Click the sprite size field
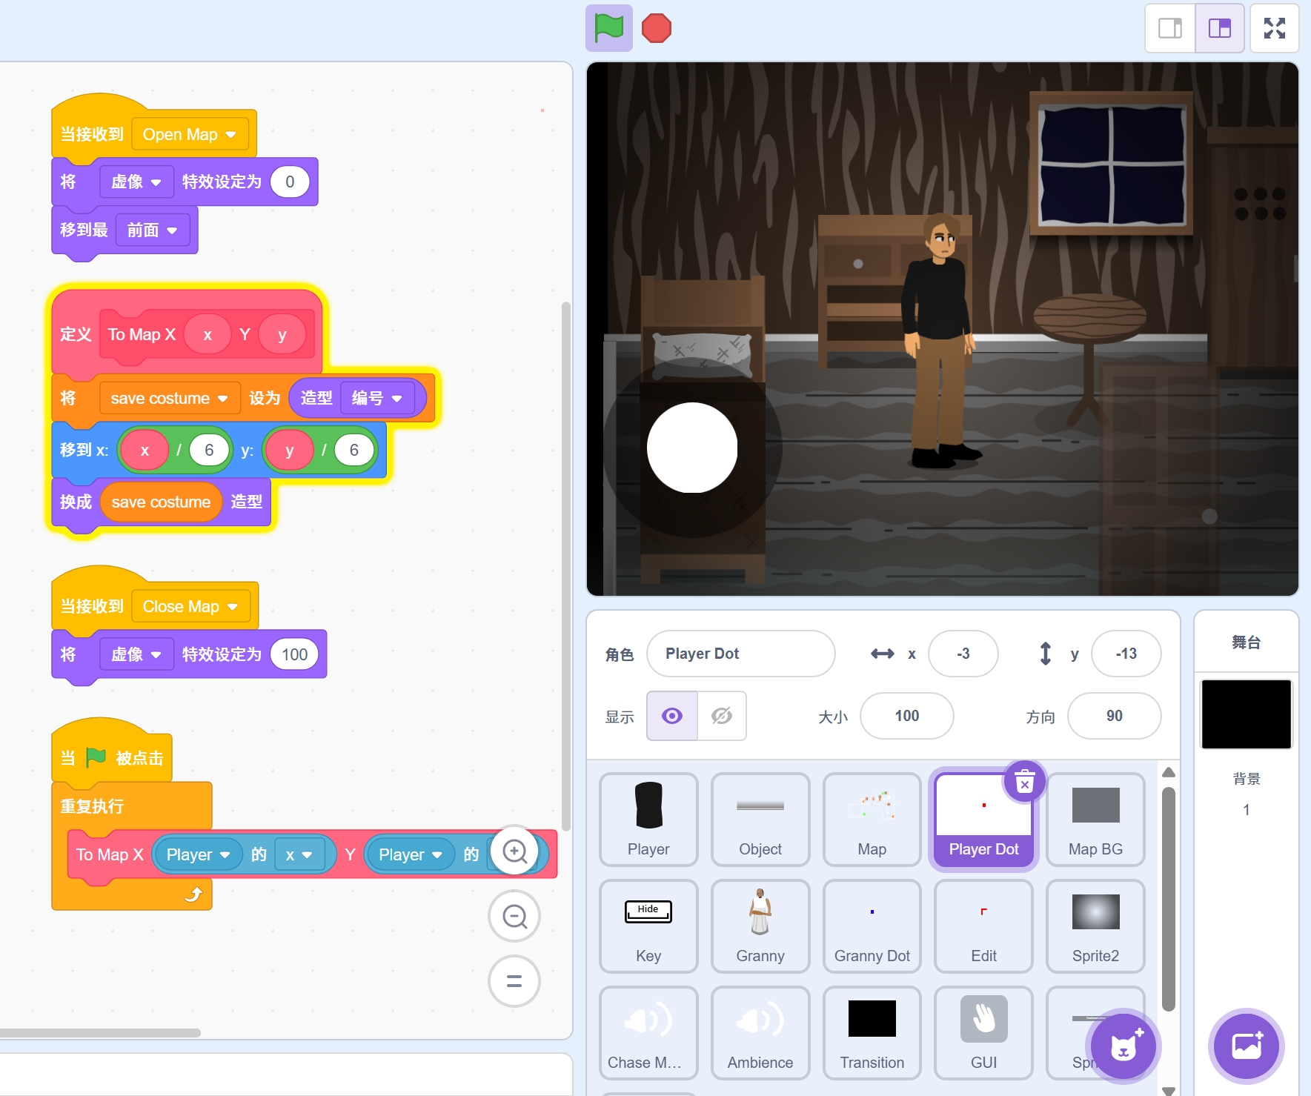 906,716
